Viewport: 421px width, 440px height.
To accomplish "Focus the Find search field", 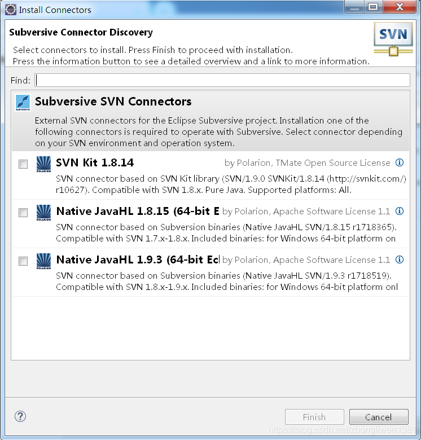I will coord(222,80).
